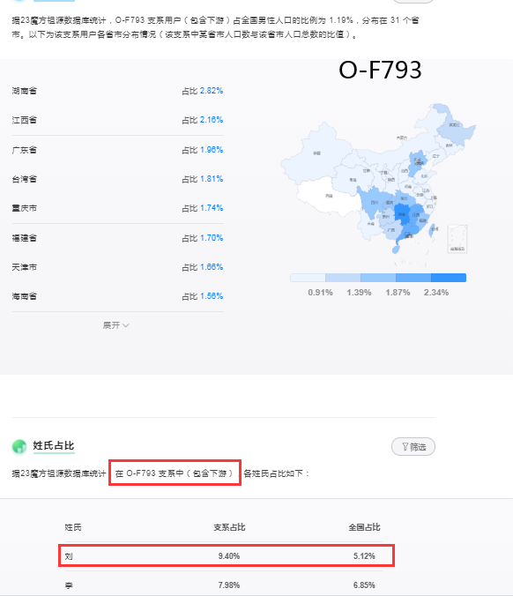Click the 刘 surname cell
The width and height of the screenshot is (513, 596).
pos(69,556)
